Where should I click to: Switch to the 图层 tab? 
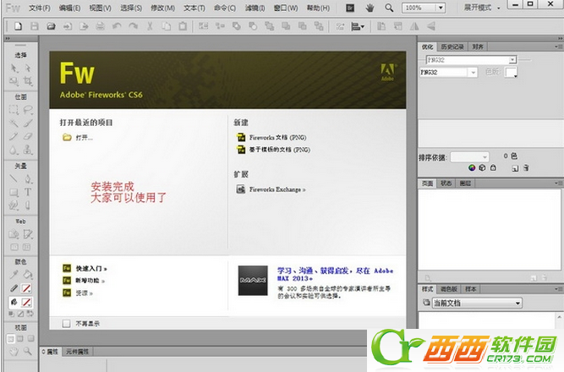tap(465, 183)
